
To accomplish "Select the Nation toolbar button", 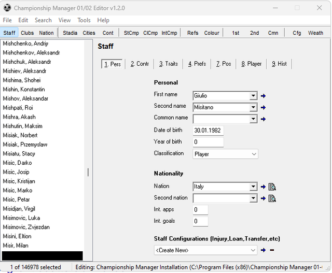I will pos(46,33).
